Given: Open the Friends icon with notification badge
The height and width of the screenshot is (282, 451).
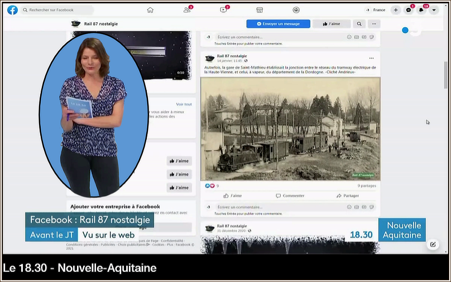Looking at the screenshot, I should point(187,9).
